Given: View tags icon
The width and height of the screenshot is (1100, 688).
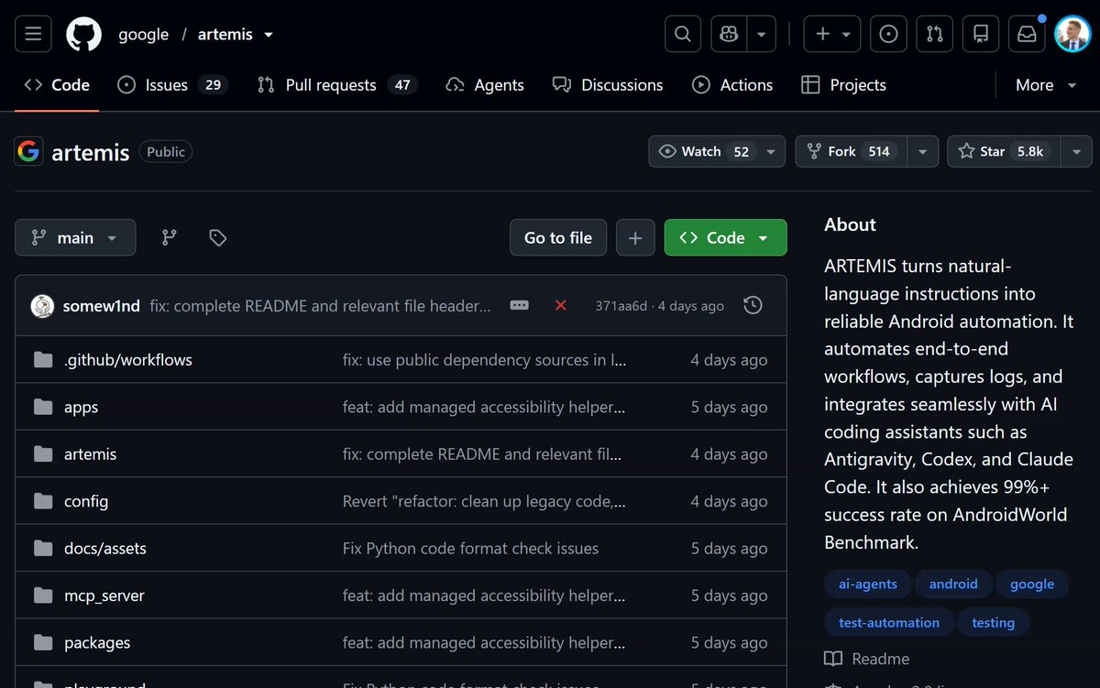Looking at the screenshot, I should point(217,237).
